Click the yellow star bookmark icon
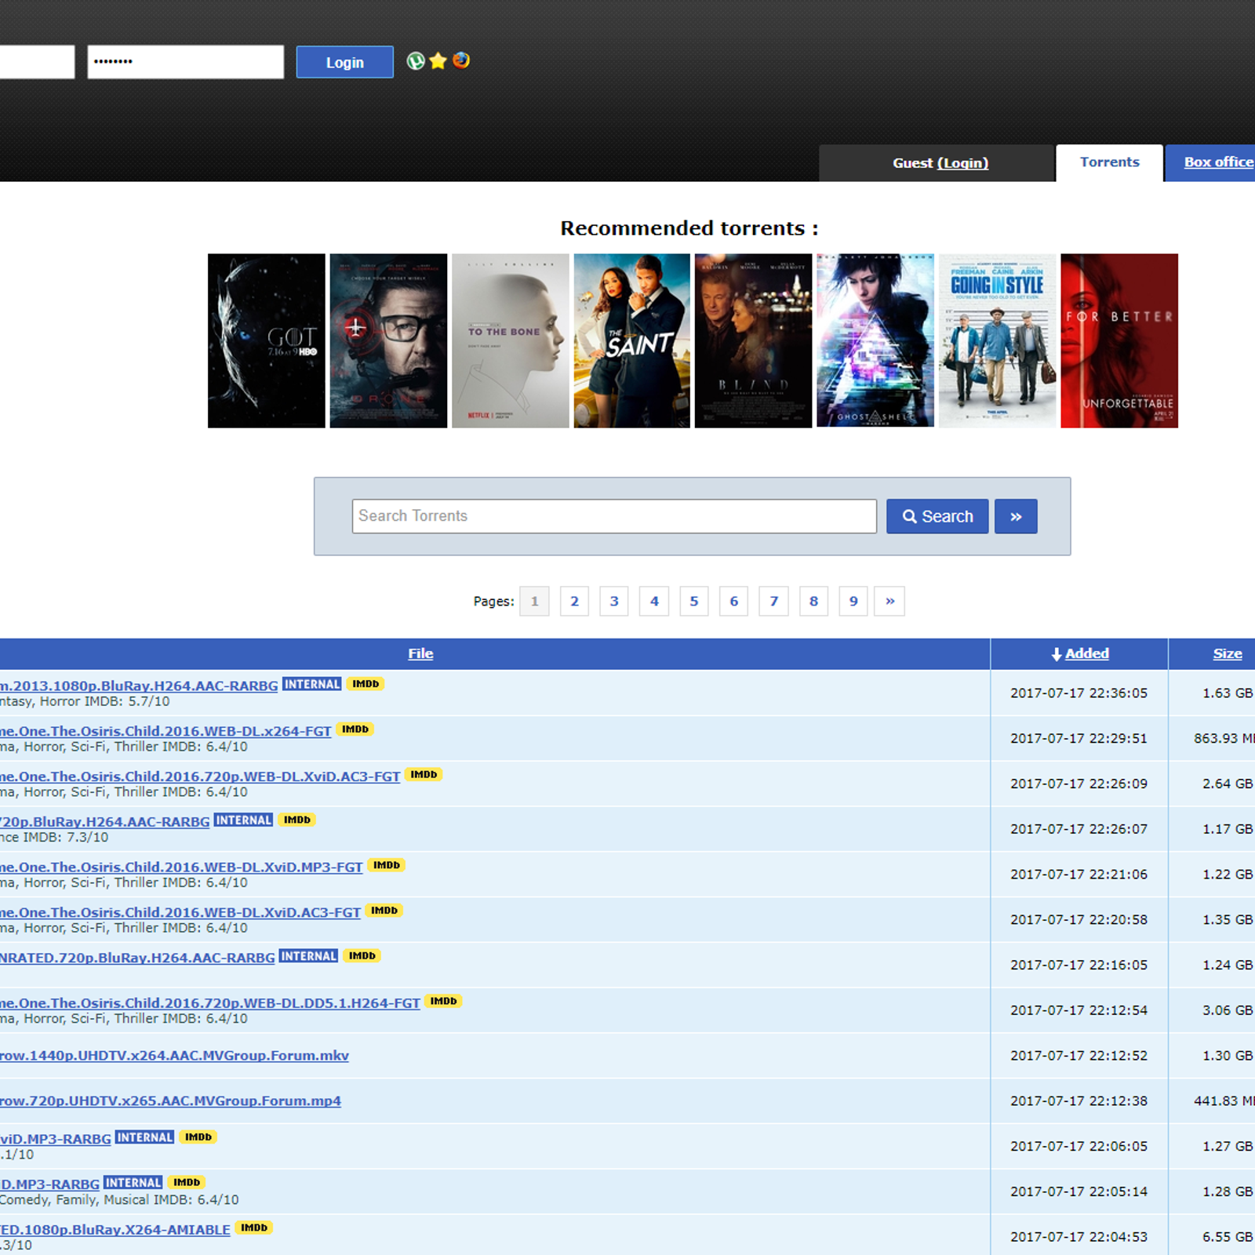The height and width of the screenshot is (1255, 1255). 438,61
